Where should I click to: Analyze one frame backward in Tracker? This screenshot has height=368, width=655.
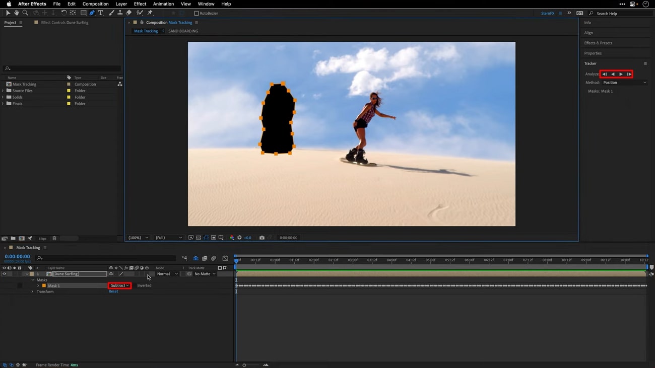pos(605,74)
